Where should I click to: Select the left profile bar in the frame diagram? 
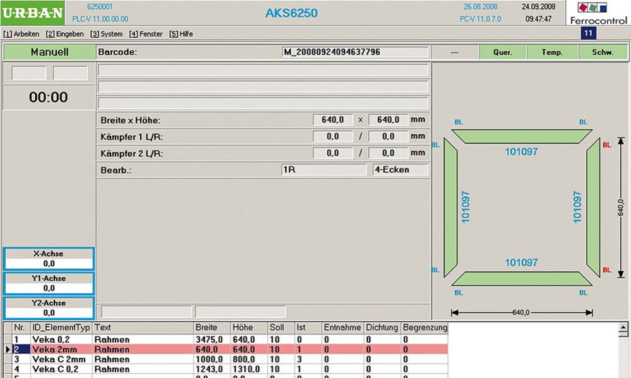(x=450, y=207)
